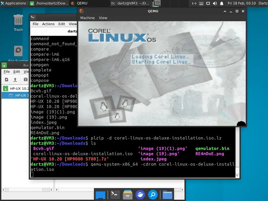Select the highlighted HP-UX folder tree row
The image size is (268, 201).
(15, 95)
